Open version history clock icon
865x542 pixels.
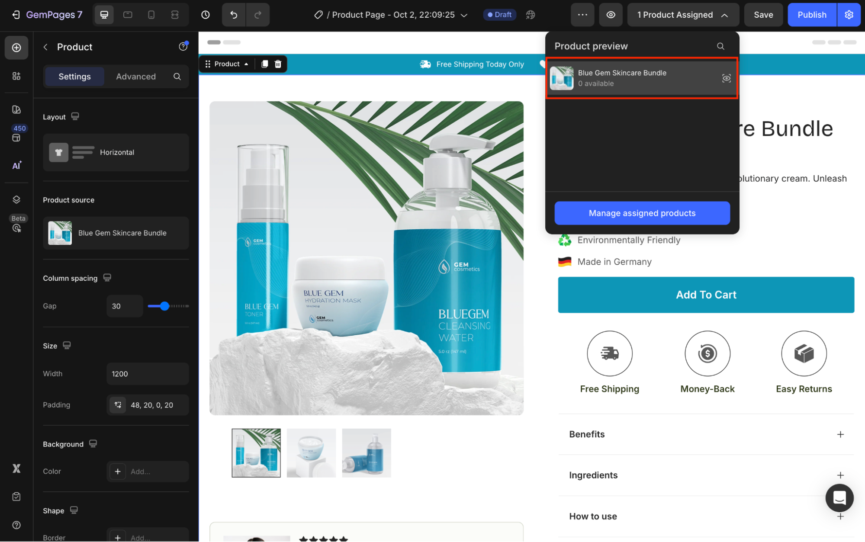pyautogui.click(x=206, y=15)
